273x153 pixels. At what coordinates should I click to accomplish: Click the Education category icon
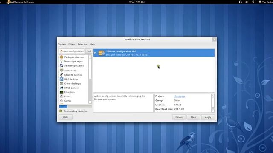tap(61, 92)
